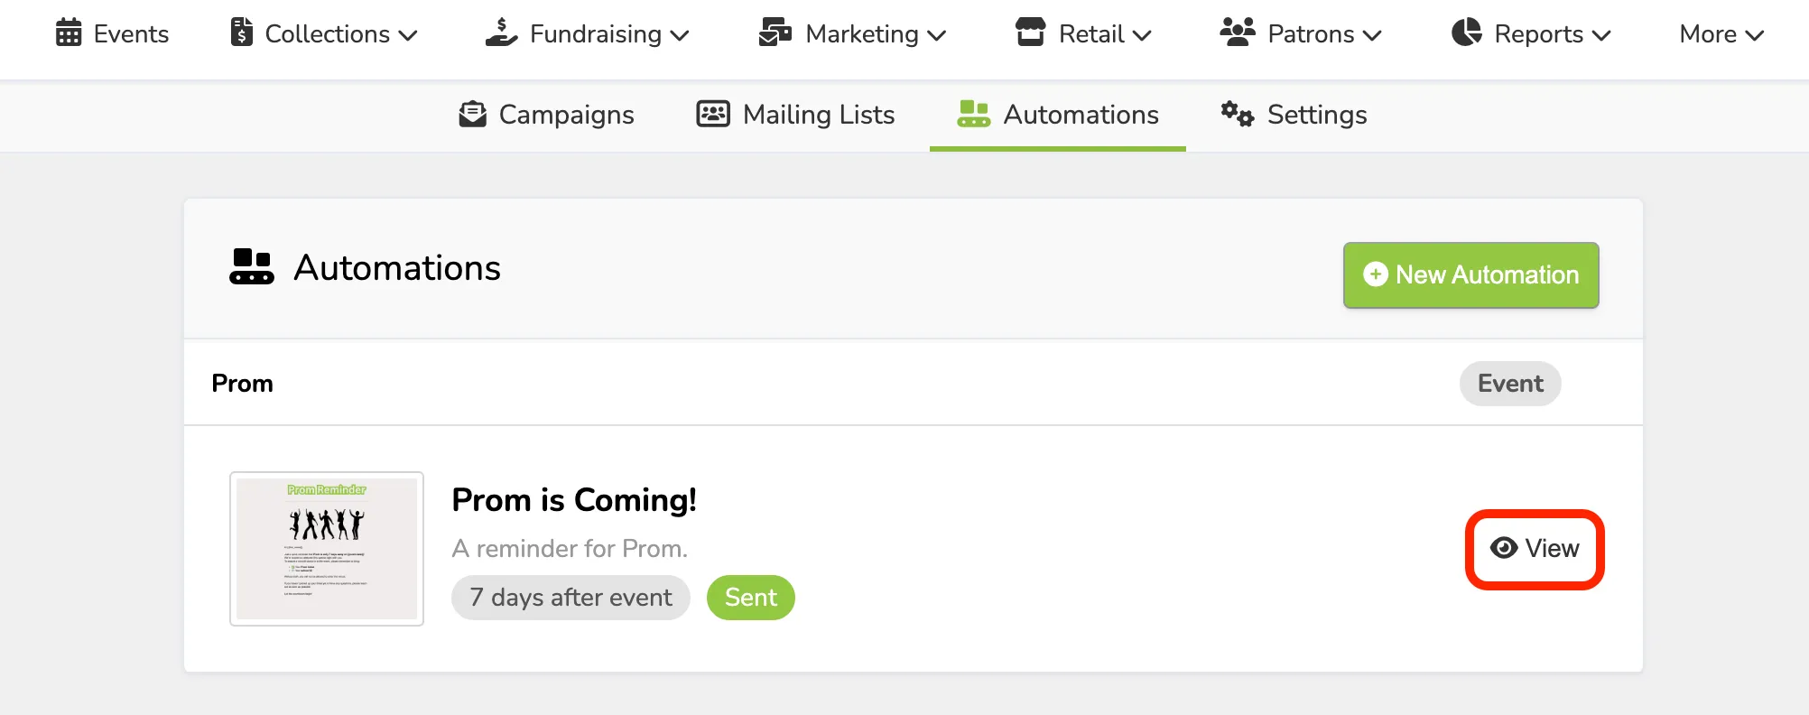Image resolution: width=1809 pixels, height=715 pixels.
Task: Click the Settings gears icon
Action: [1238, 114]
